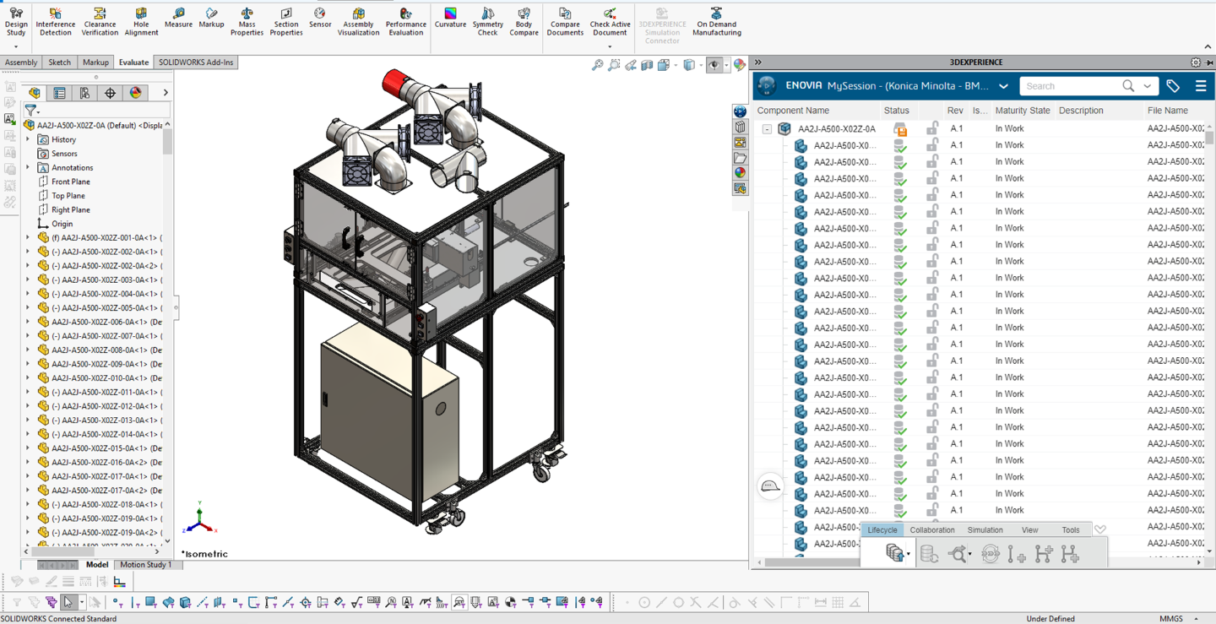1216x624 pixels.
Task: Select the Front Plane in the tree
Action: coord(71,182)
